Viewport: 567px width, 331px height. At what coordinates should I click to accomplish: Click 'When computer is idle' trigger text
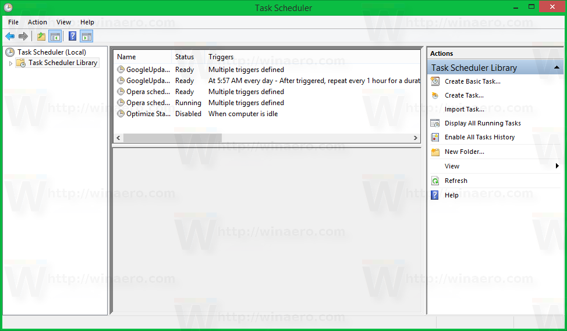243,114
